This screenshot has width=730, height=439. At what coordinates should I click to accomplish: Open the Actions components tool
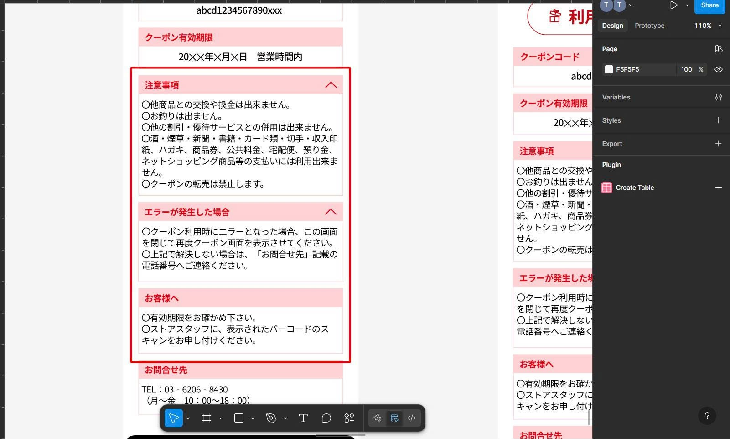click(x=349, y=418)
